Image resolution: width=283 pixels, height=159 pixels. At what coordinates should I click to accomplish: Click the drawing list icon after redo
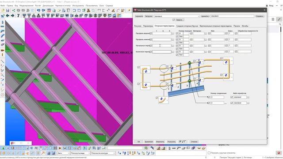49,11
